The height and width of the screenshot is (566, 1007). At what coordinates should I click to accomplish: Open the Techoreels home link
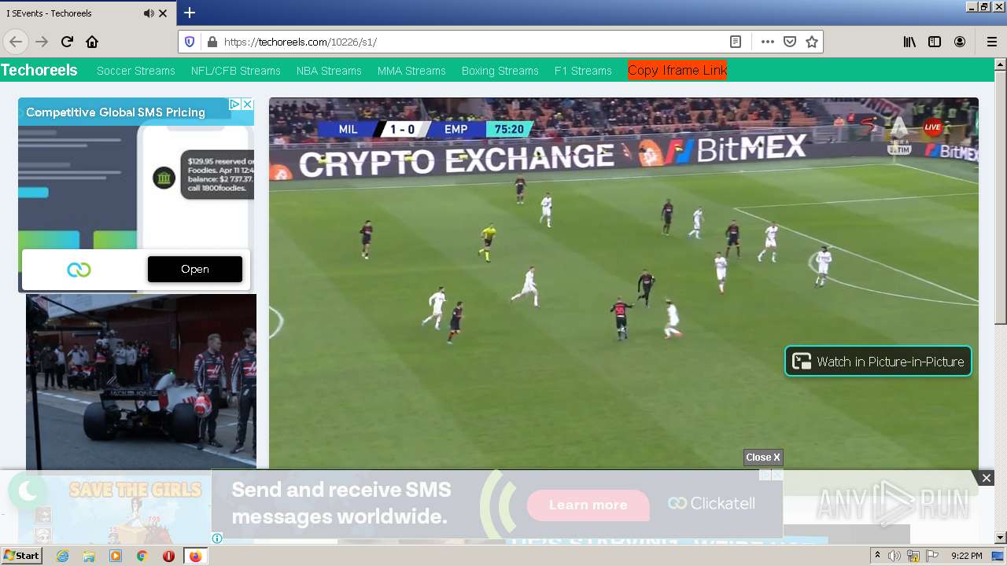click(x=39, y=70)
